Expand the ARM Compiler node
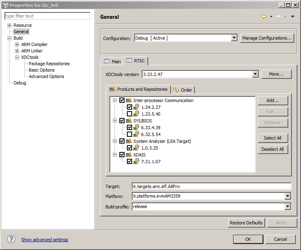This screenshot has height=250, width=301. pos(17,44)
